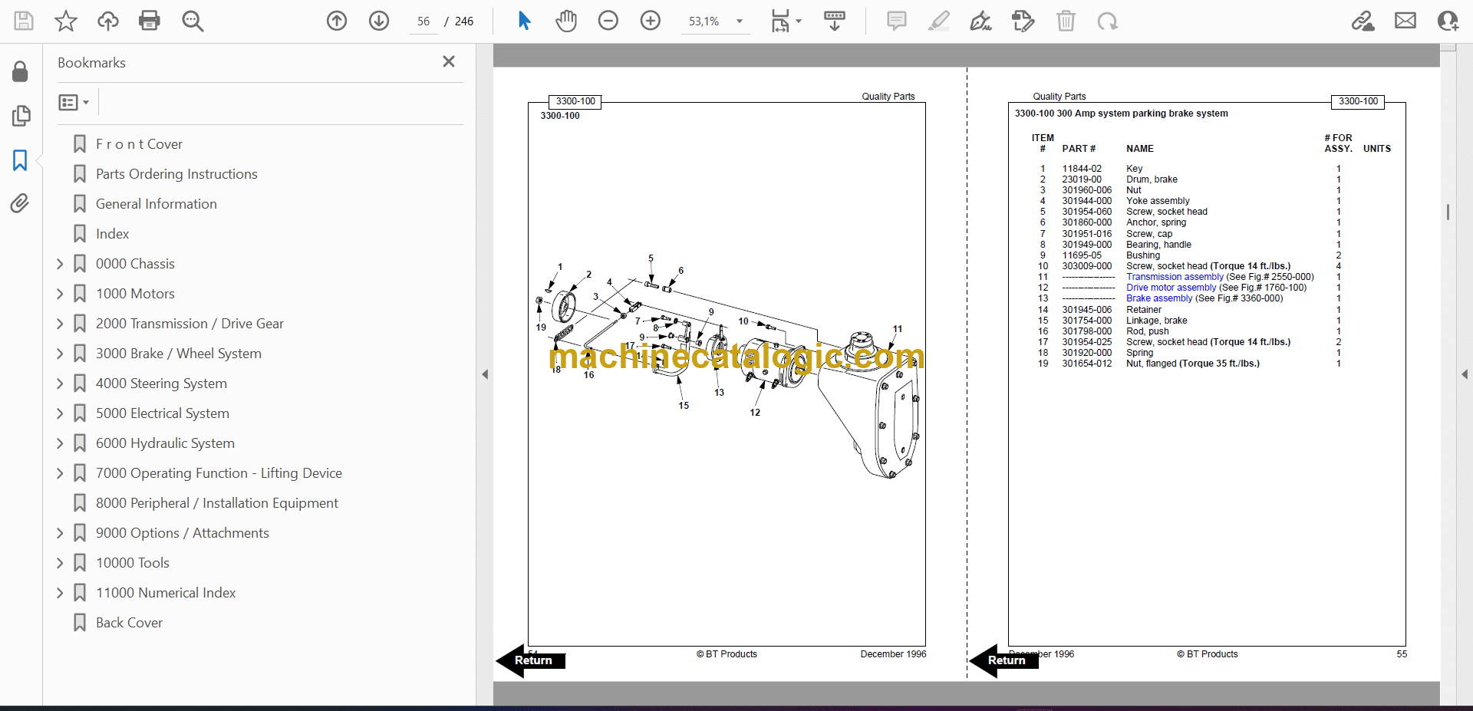Expand 2000 Transmission / Drive Gear
This screenshot has height=711, width=1473.
[x=60, y=324]
